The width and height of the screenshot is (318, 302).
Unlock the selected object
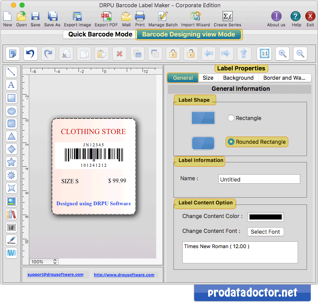[x=191, y=54]
